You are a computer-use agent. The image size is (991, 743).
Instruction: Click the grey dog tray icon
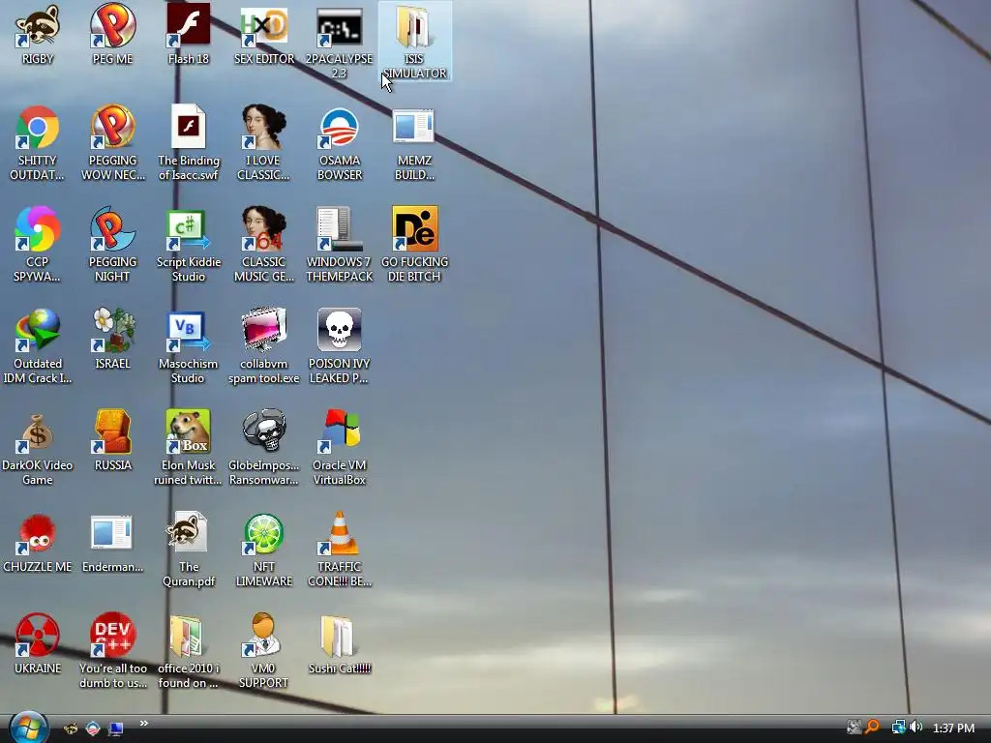pyautogui.click(x=855, y=728)
